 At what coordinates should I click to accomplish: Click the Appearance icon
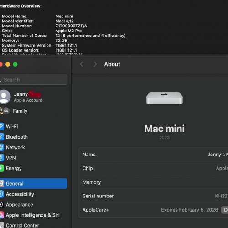[2, 205]
